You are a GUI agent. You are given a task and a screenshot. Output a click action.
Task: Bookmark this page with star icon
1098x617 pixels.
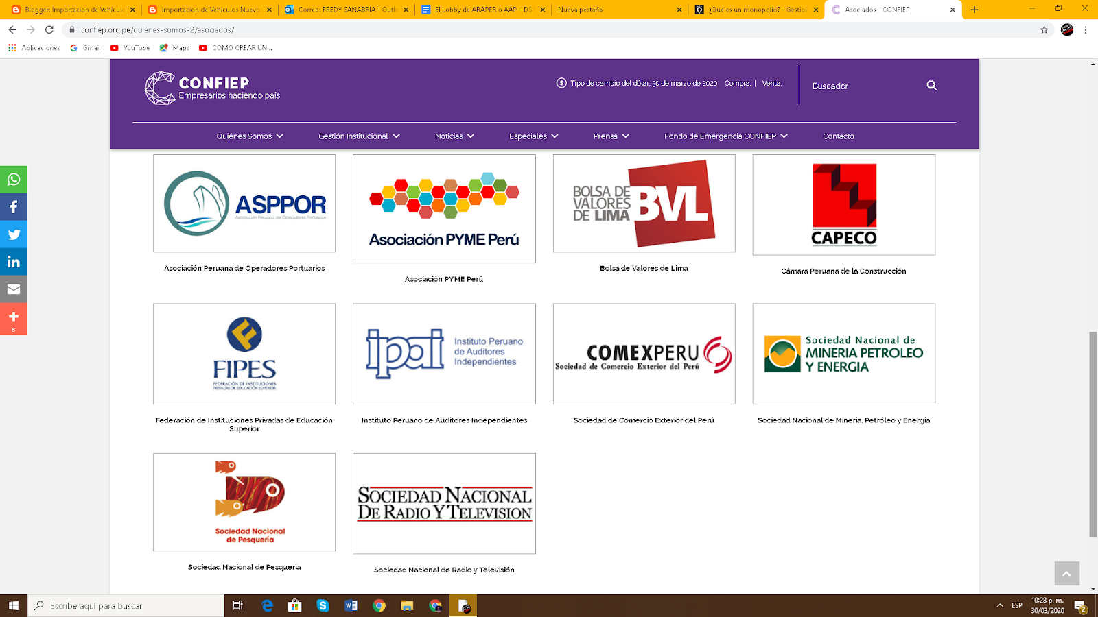[1044, 29]
